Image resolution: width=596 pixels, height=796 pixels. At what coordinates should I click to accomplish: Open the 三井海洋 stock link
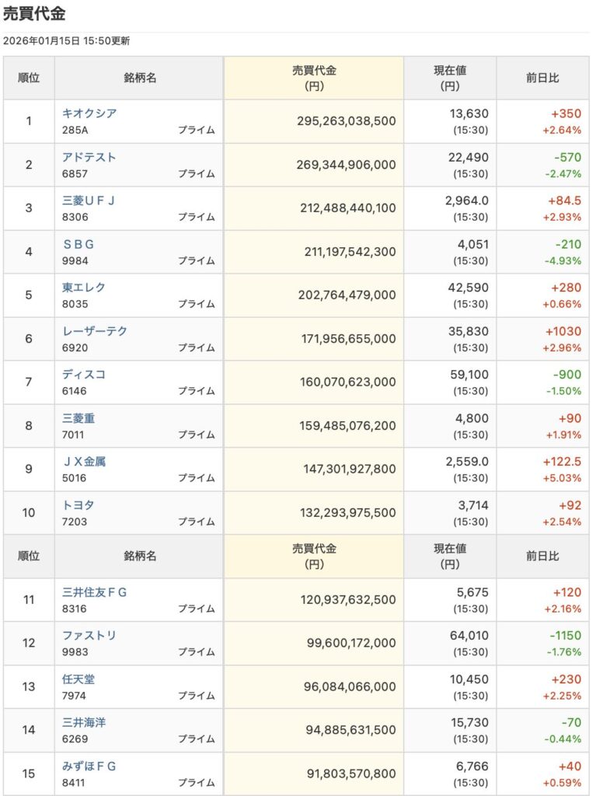[x=84, y=723]
